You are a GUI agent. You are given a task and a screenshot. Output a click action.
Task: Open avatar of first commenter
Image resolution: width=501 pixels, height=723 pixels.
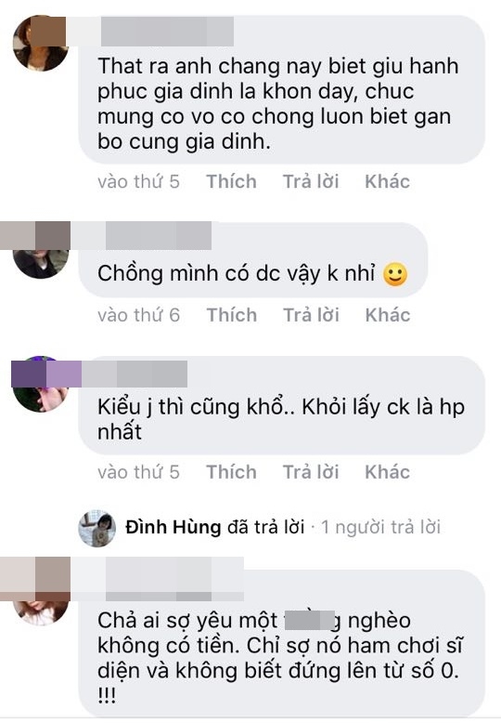click(x=41, y=44)
